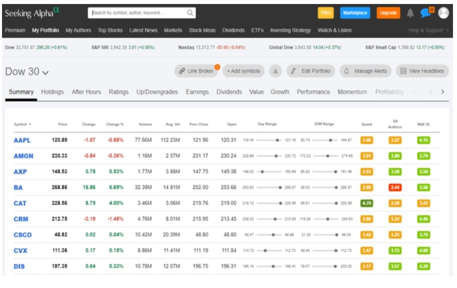457x288 pixels.
Task: Open Manage Alerts
Action: click(x=365, y=71)
